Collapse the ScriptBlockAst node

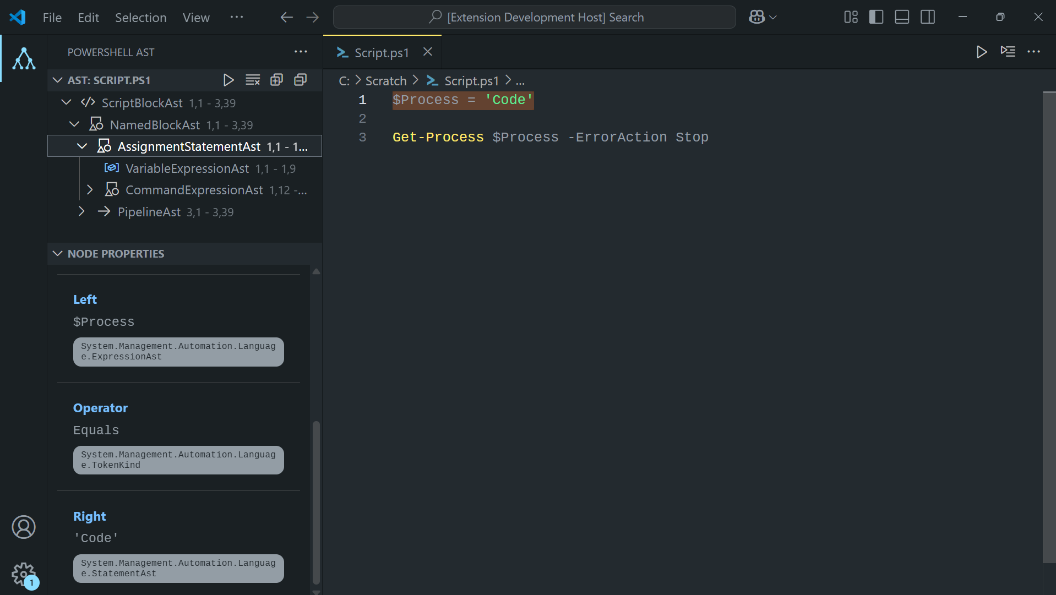point(67,102)
